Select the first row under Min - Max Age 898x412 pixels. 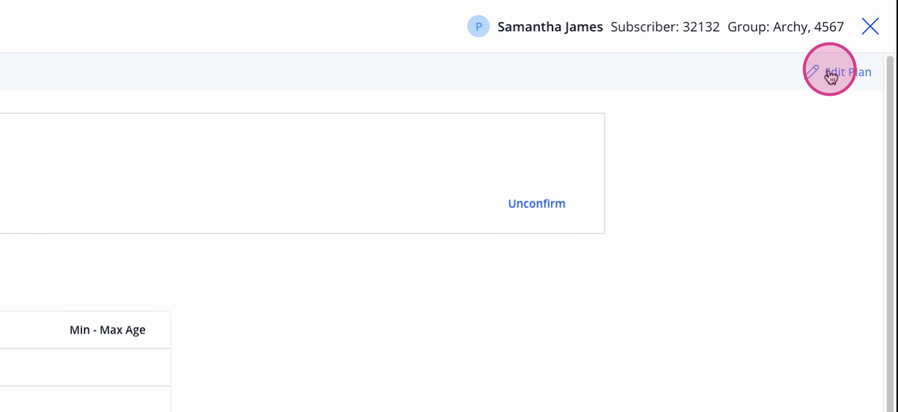(85, 367)
